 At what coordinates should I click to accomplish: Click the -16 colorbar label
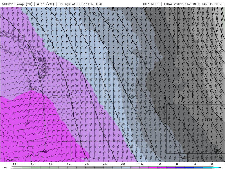(140, 164)
